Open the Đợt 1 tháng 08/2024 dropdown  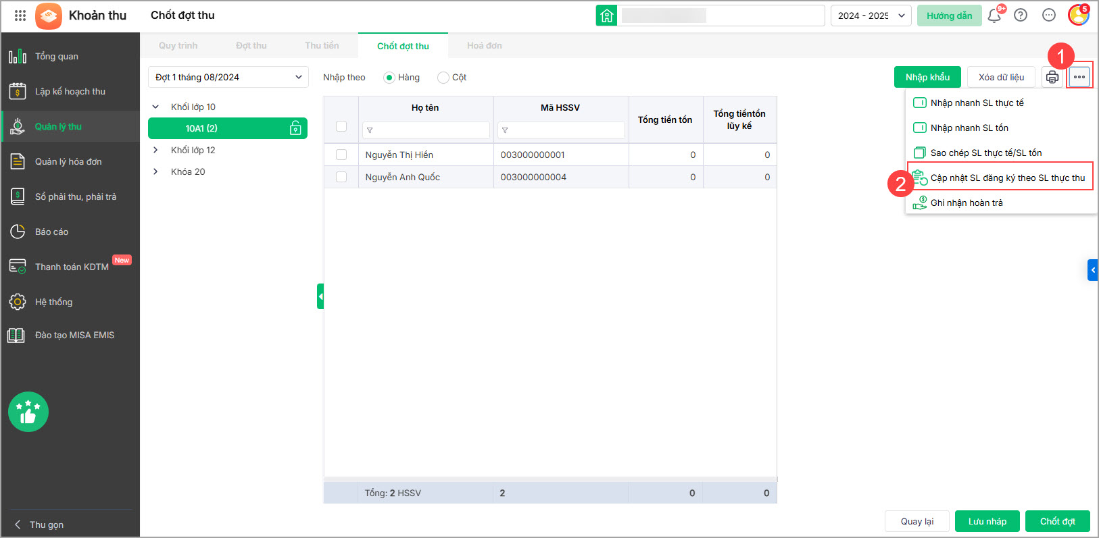(228, 77)
